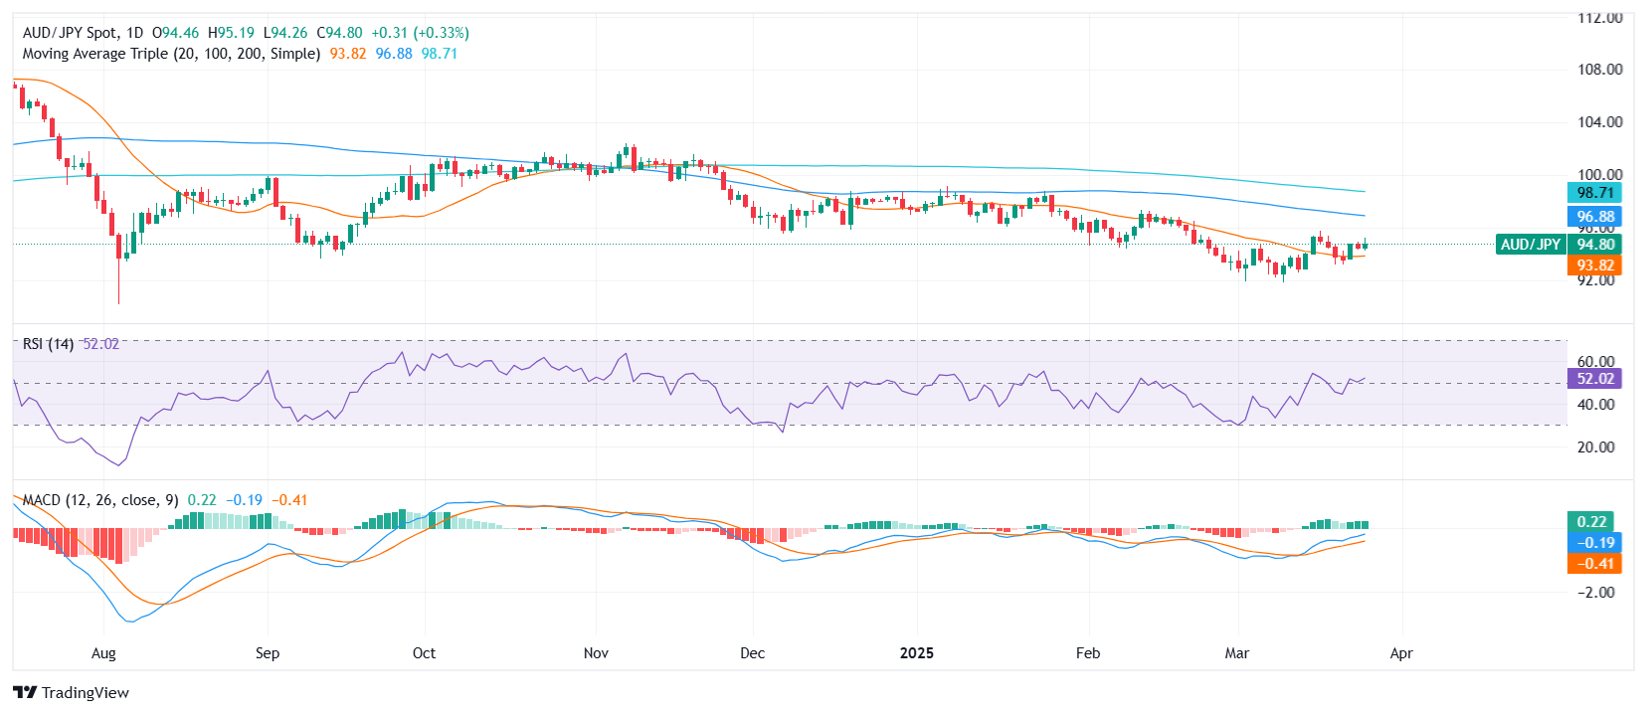Jump to the 2025 time axis label
The width and height of the screenshot is (1647, 714).
click(917, 653)
